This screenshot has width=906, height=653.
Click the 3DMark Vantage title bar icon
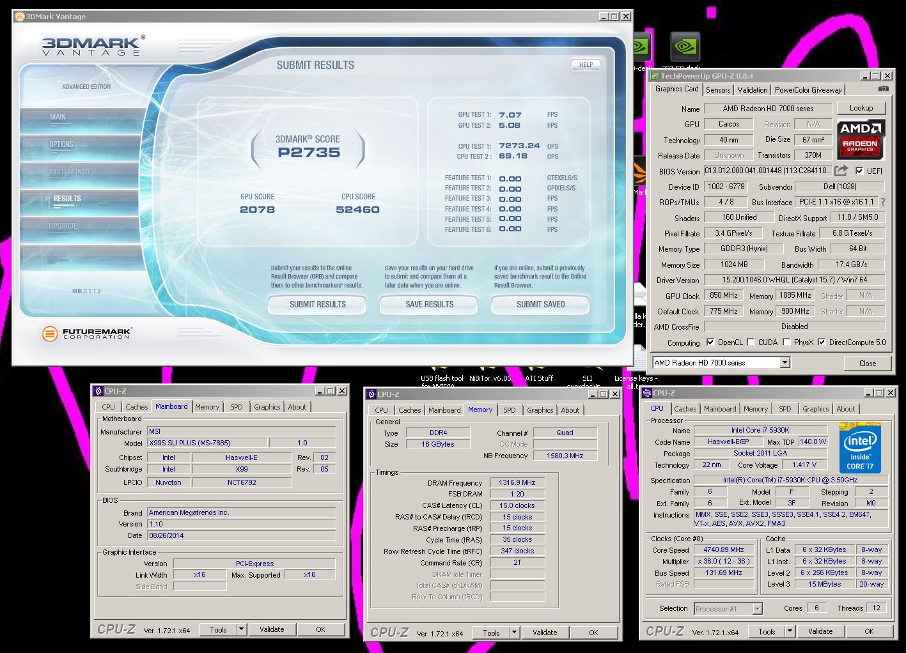click(19, 16)
